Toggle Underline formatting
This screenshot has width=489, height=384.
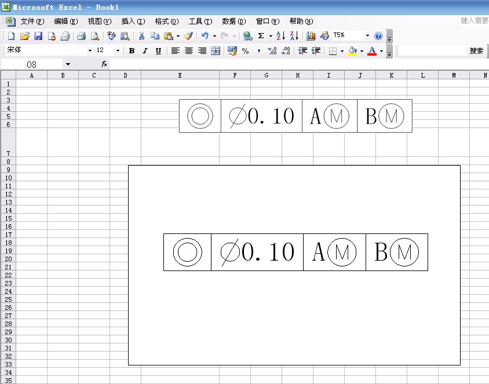point(158,51)
